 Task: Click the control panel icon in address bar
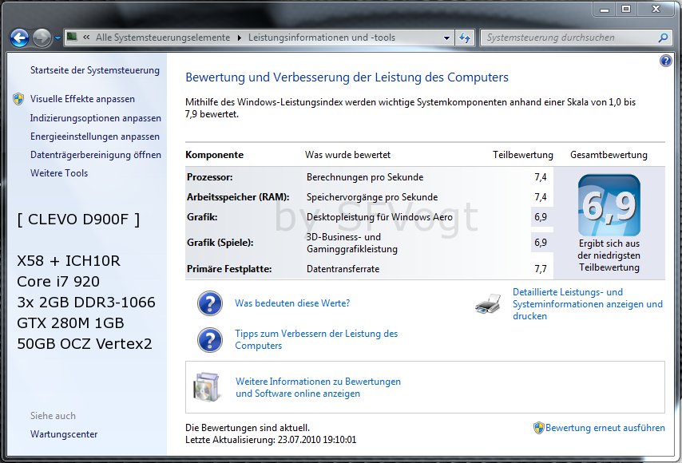click(72, 38)
